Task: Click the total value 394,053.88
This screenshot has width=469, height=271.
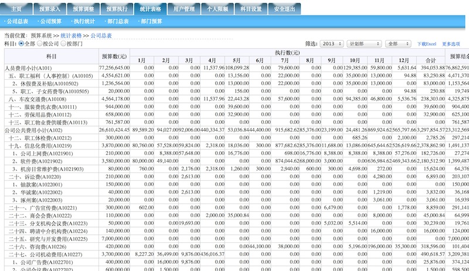Action: point(433,68)
